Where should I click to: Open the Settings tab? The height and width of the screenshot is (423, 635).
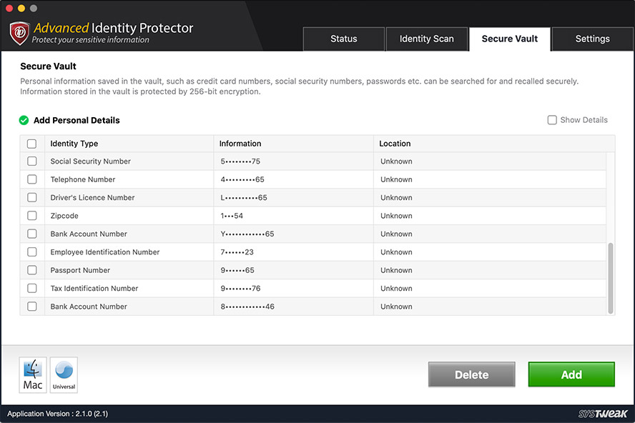point(593,39)
